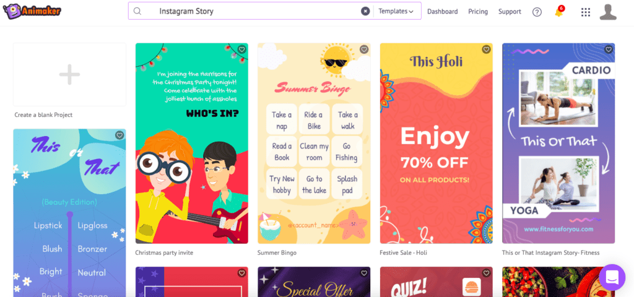This screenshot has width=634, height=297.
Task: Favorite the Festive Sale - Holi template
Action: (486, 49)
